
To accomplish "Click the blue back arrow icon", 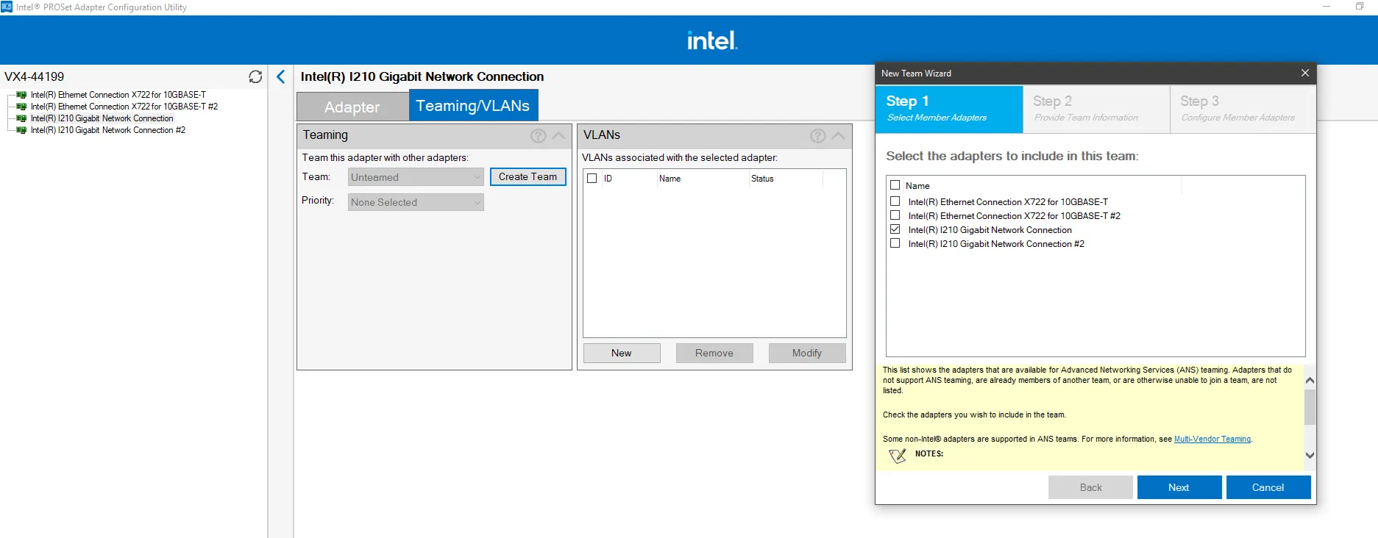I will click(x=280, y=76).
